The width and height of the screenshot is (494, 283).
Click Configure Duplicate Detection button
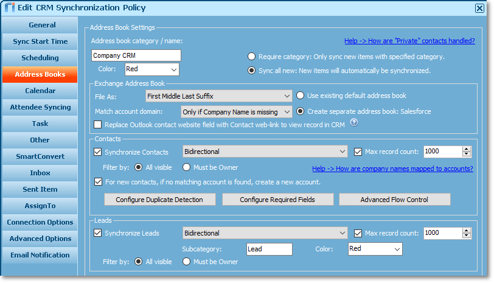pyautogui.click(x=160, y=200)
